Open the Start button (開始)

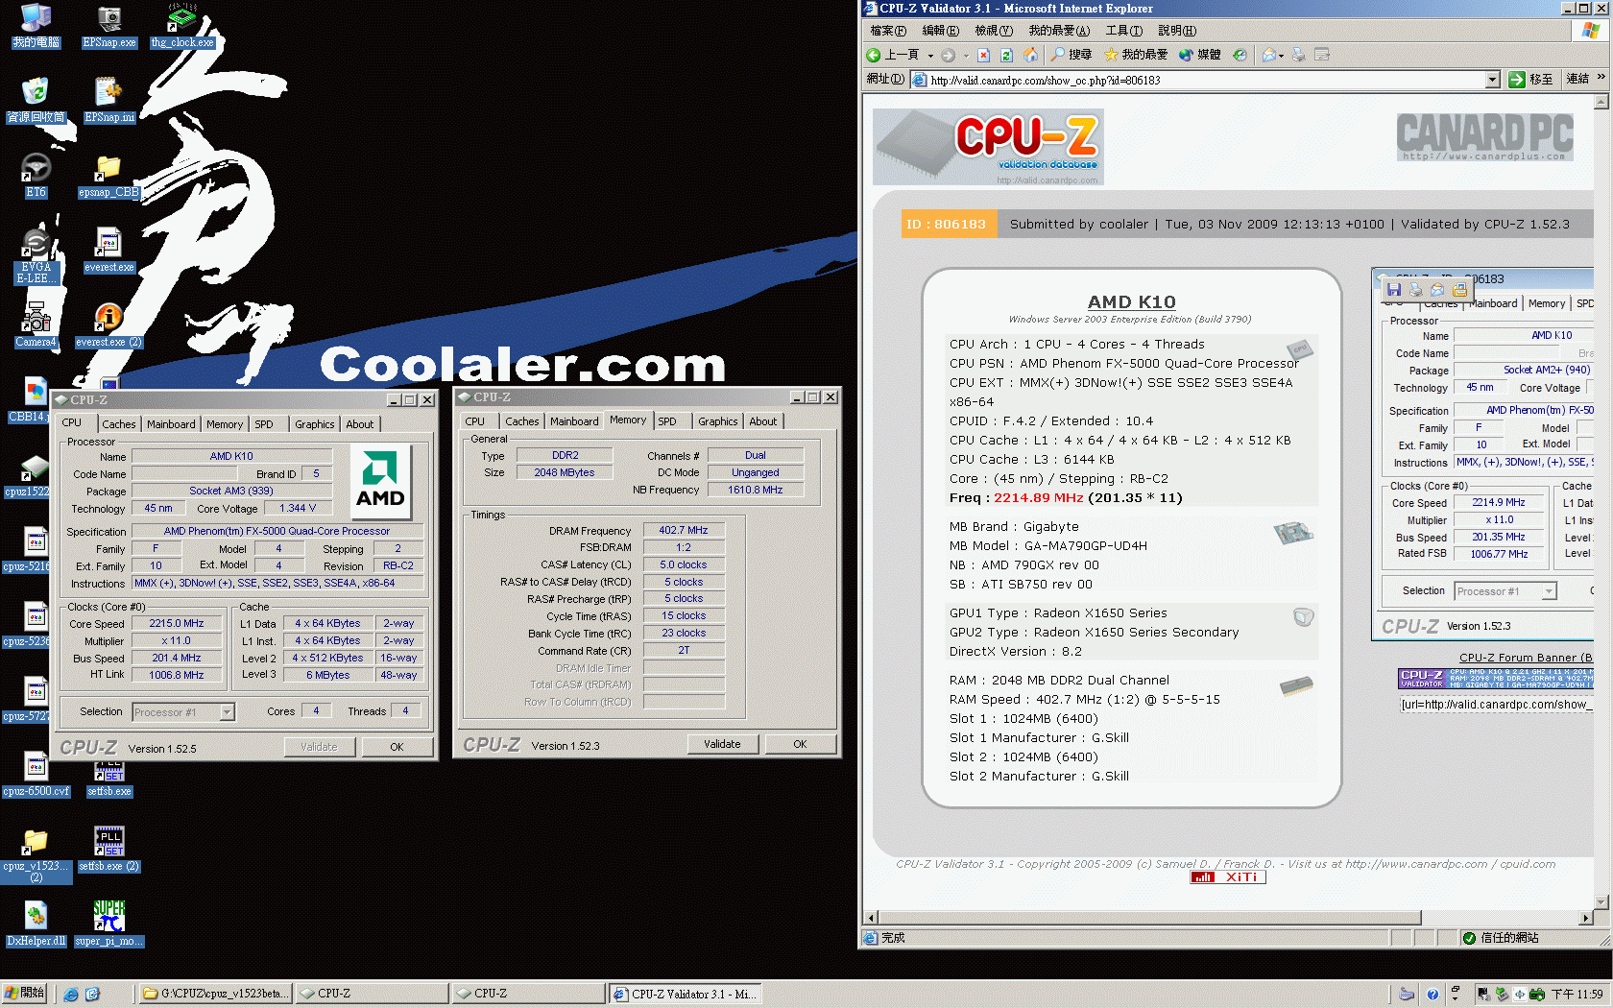[25, 994]
